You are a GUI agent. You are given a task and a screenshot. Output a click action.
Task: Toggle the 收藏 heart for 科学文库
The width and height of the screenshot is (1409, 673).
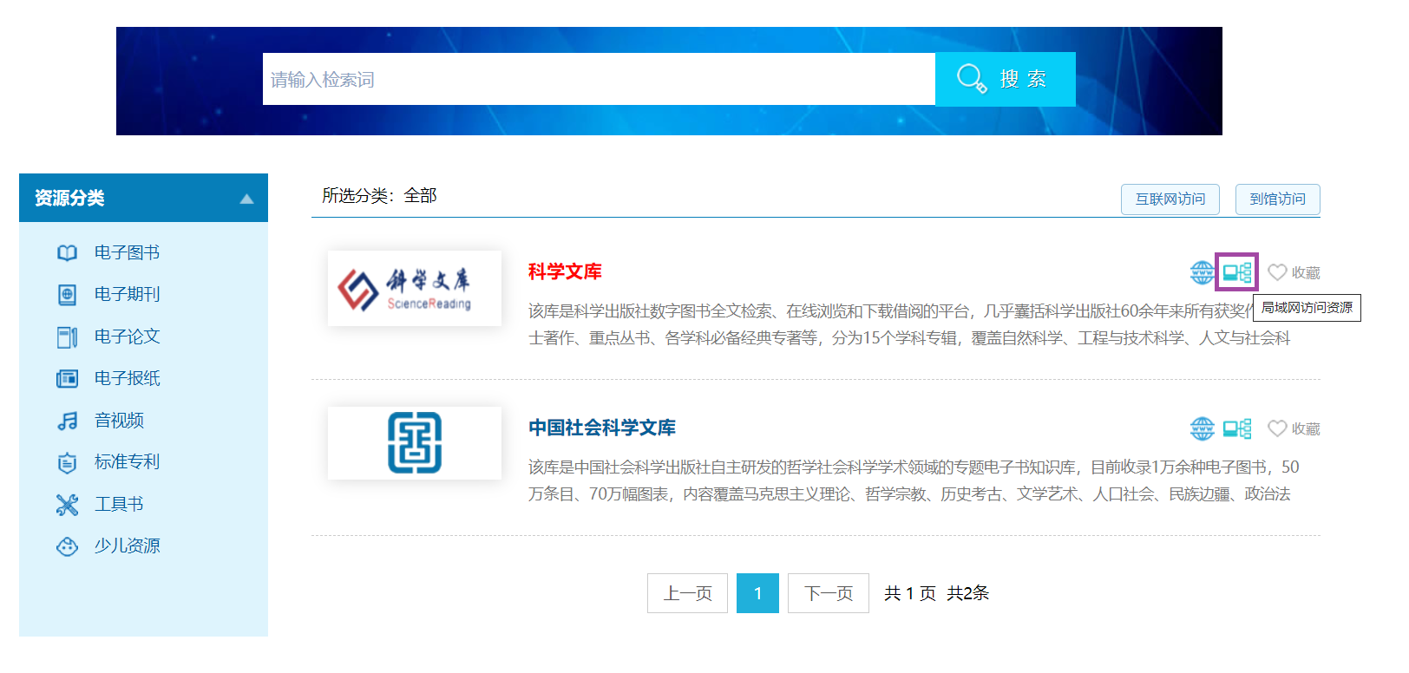[x=1277, y=272]
